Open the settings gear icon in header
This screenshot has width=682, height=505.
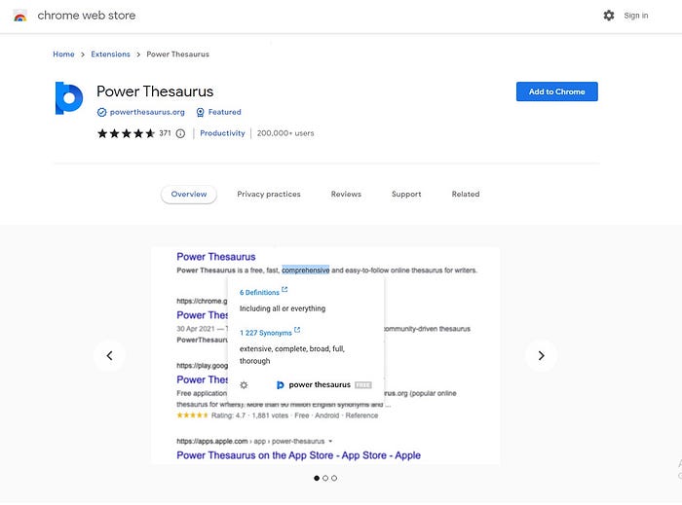pos(609,16)
